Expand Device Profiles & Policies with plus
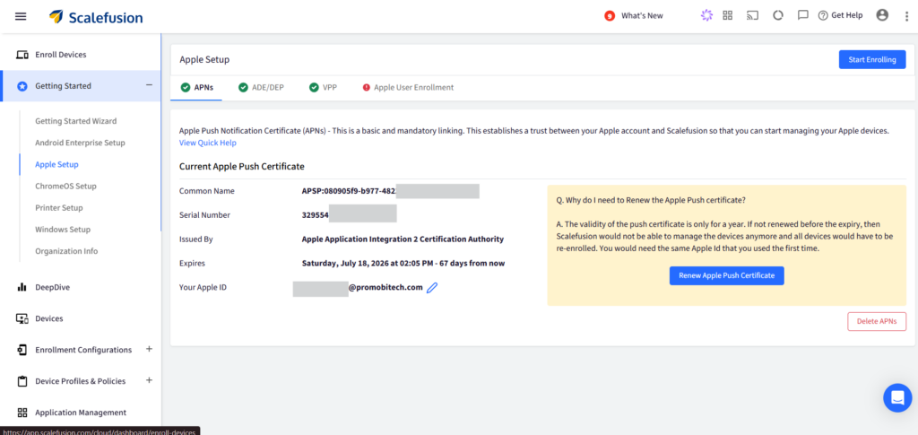This screenshot has width=918, height=435. (149, 380)
